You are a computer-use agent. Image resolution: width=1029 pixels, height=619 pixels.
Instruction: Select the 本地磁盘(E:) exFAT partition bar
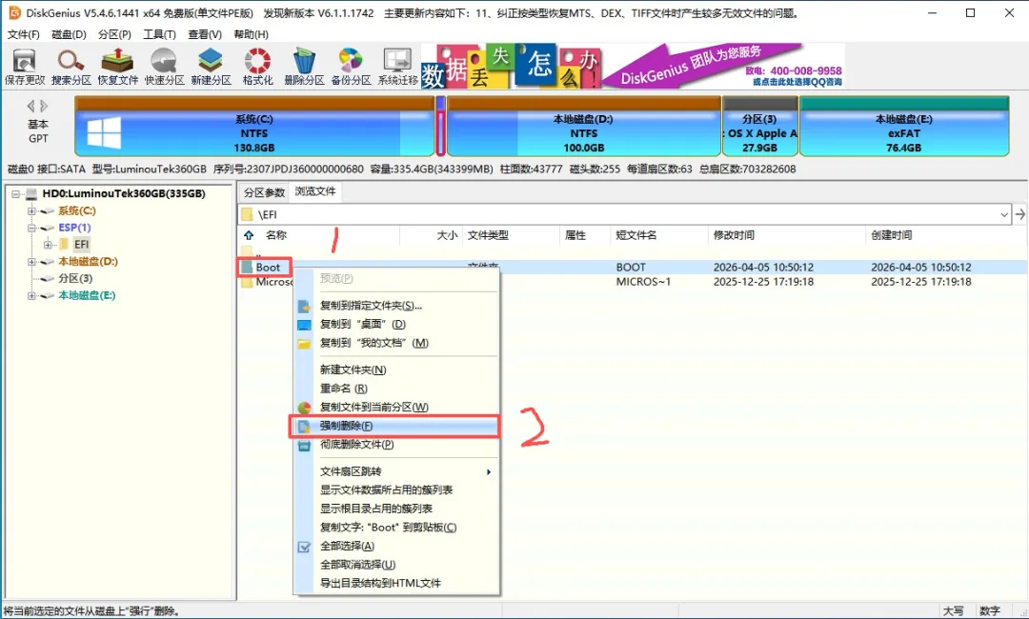903,127
